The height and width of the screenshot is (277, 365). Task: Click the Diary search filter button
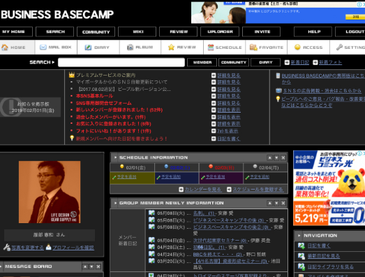[265, 62]
